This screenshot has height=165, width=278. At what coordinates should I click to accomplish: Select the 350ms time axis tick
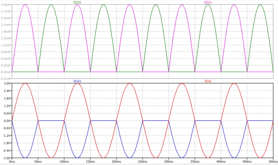pos(195,161)
